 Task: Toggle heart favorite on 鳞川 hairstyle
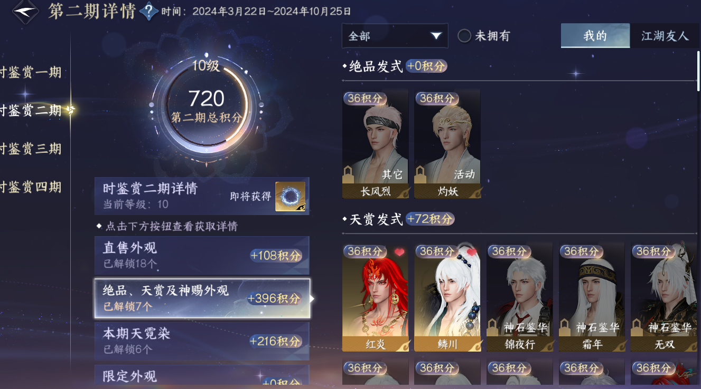click(472, 252)
